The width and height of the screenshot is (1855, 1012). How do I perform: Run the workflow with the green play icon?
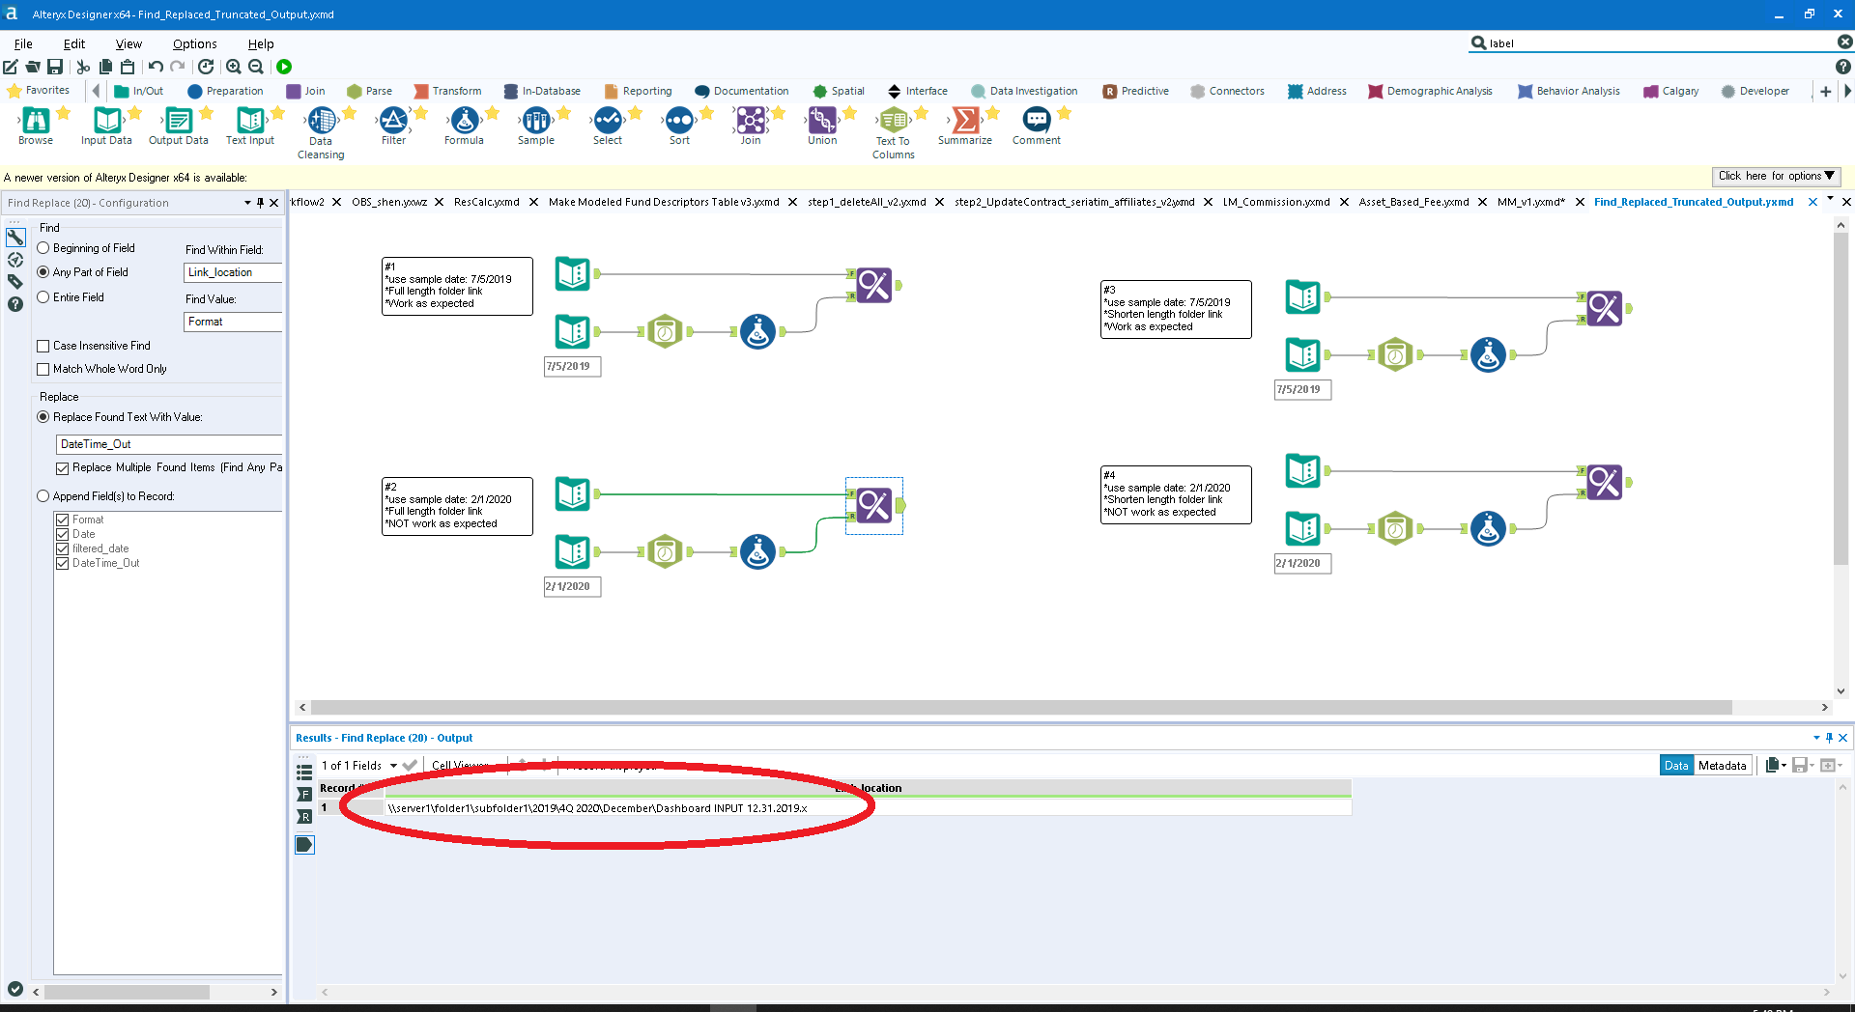[284, 67]
